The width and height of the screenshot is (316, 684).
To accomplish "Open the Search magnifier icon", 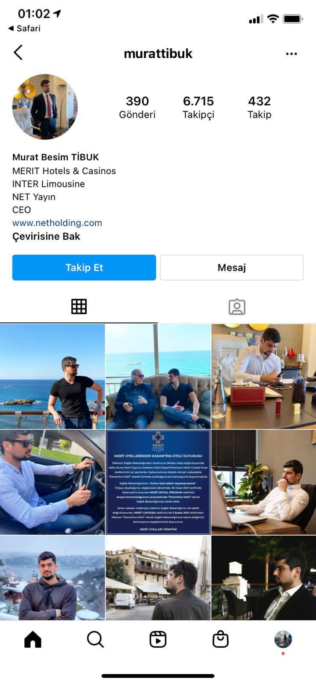I will (x=95, y=640).
